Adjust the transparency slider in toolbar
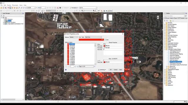This screenshot has width=188, height=105. [88, 11]
